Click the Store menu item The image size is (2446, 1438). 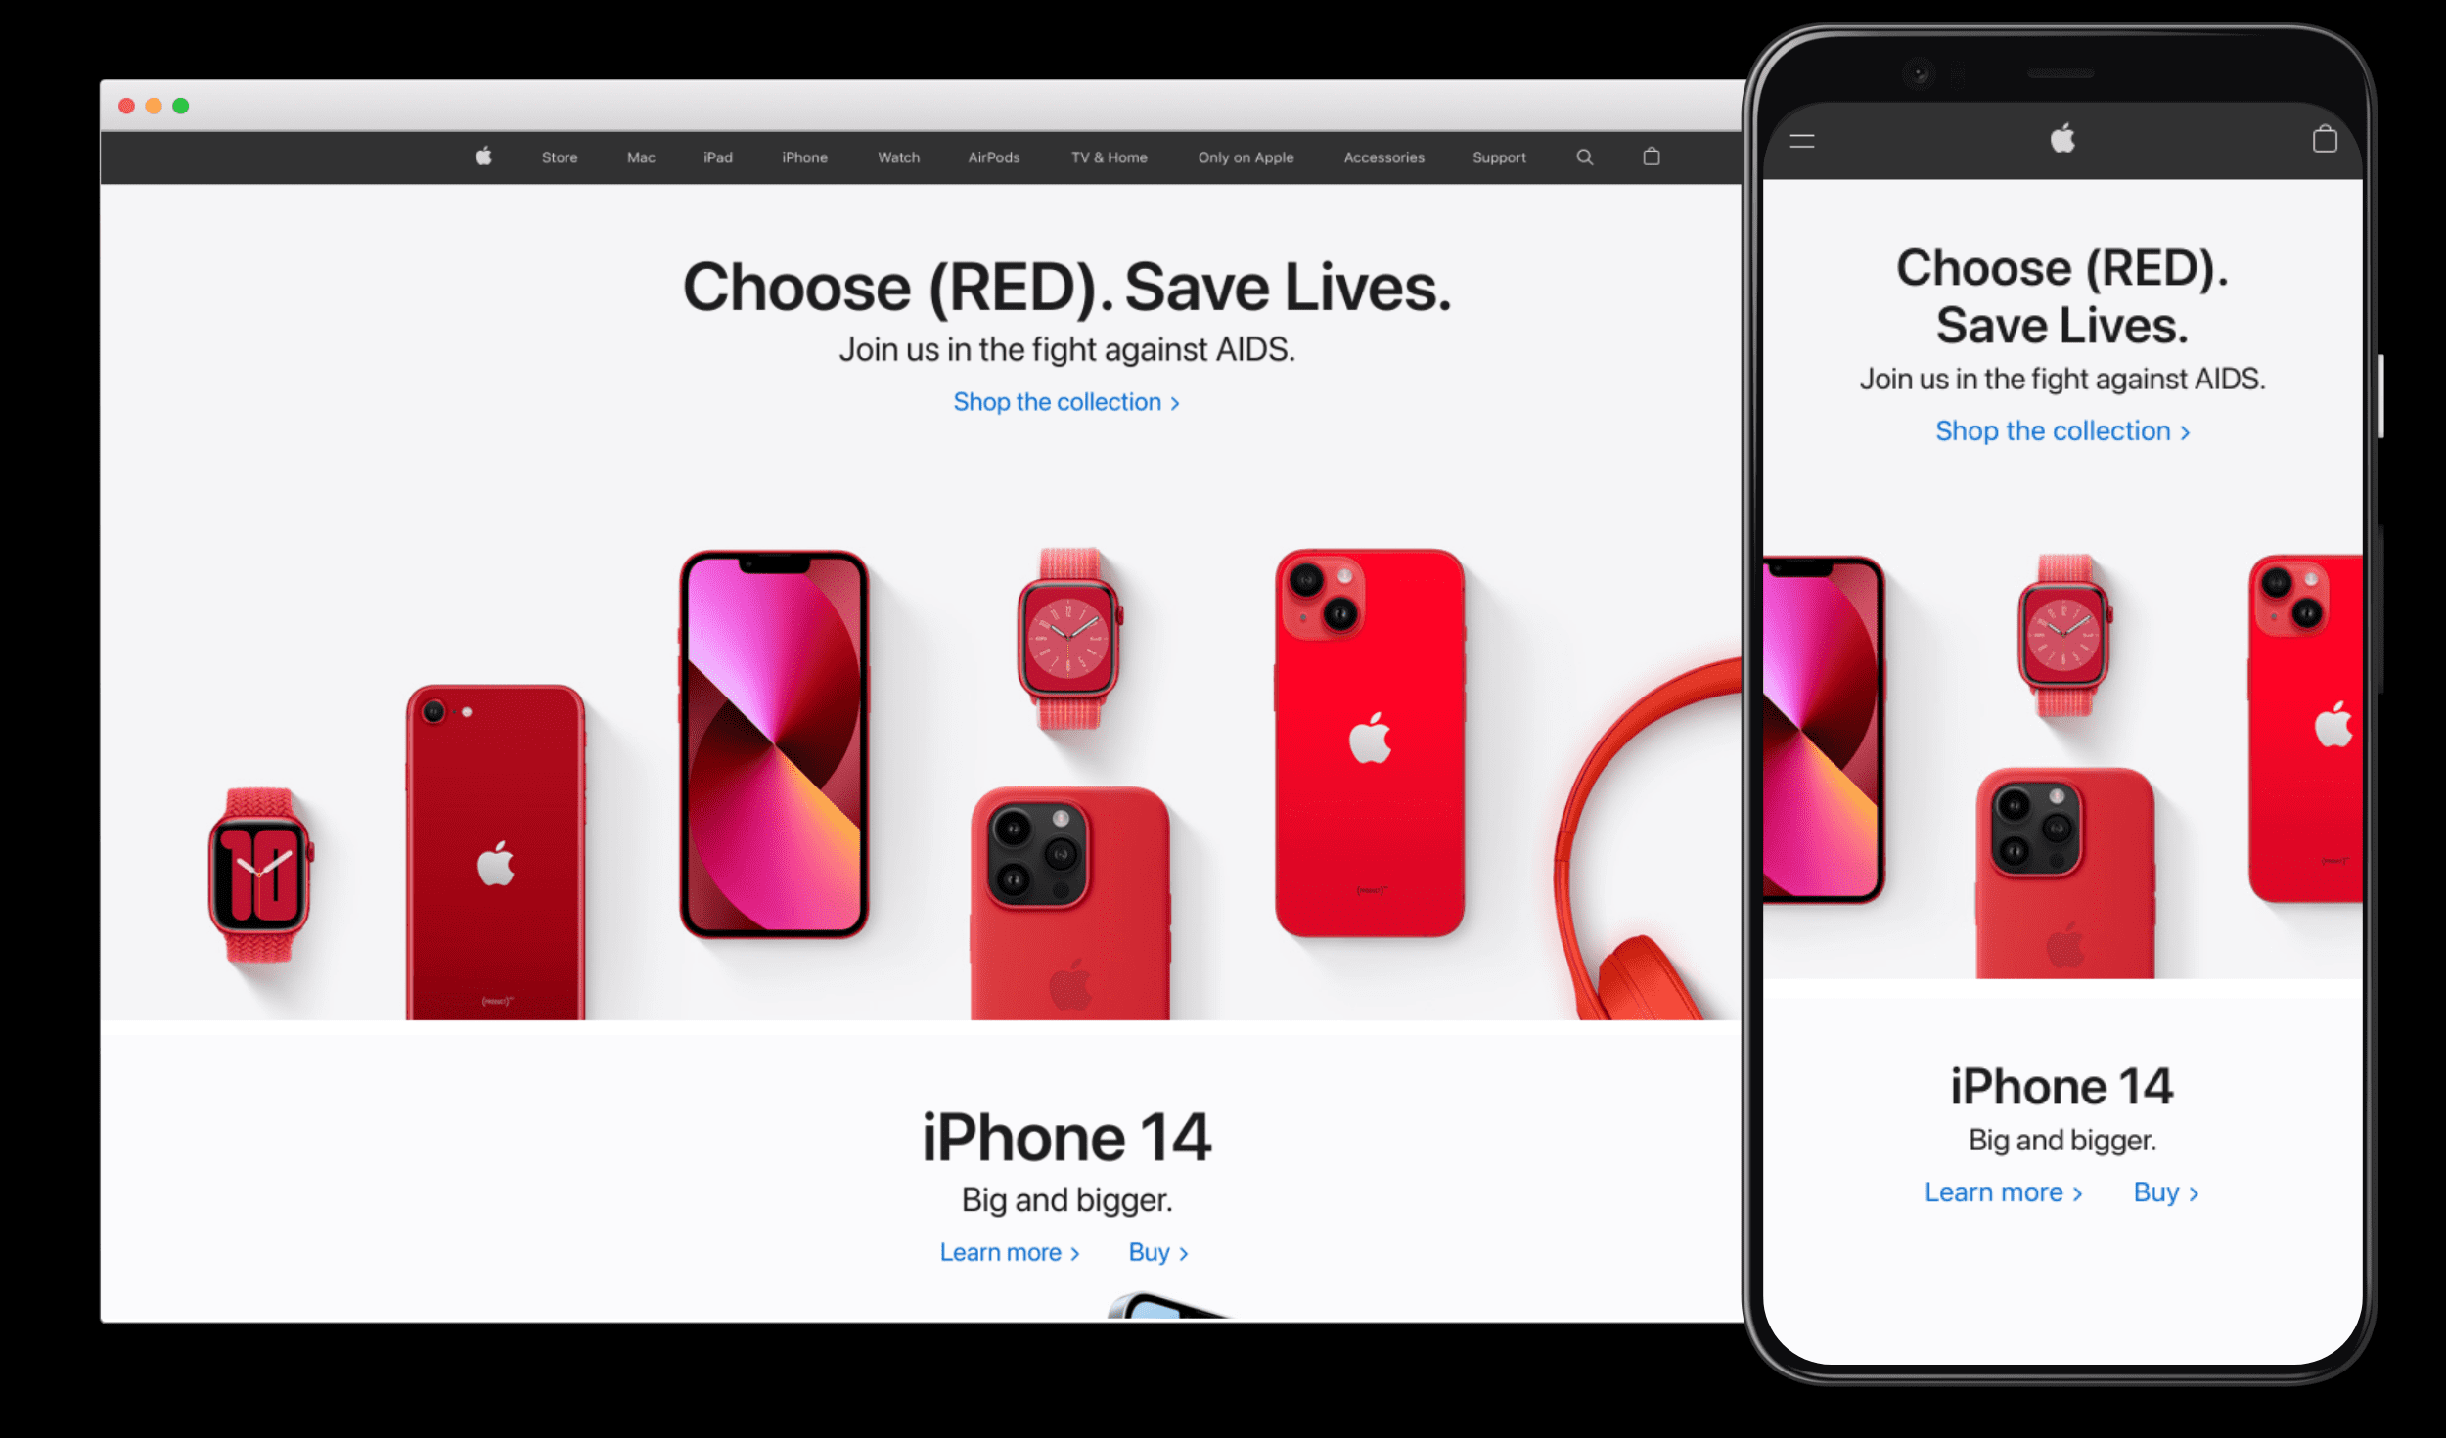pos(560,157)
